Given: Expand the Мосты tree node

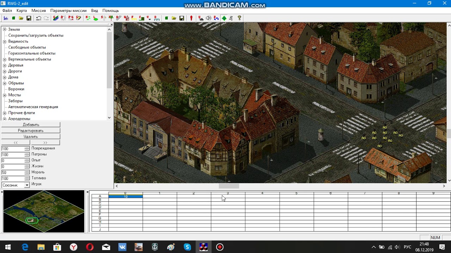Looking at the screenshot, I should pyautogui.click(x=5, y=95).
